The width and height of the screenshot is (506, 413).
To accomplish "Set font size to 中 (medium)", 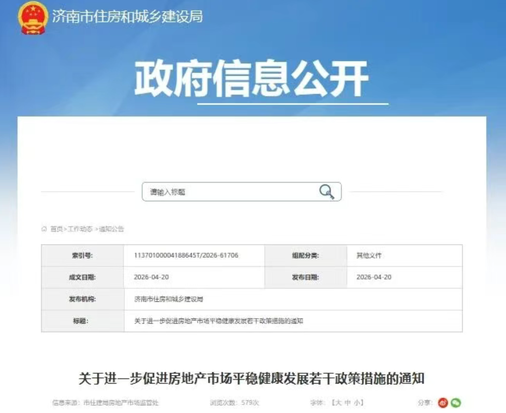I will [347, 402].
